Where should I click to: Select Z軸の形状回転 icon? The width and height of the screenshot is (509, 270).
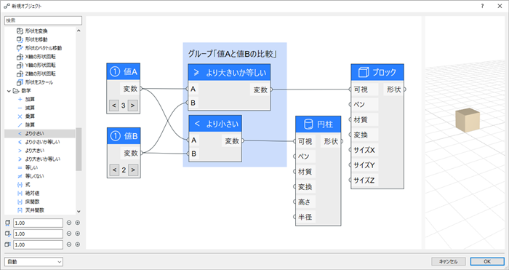pos(20,74)
